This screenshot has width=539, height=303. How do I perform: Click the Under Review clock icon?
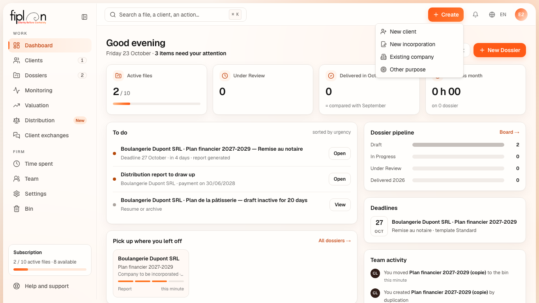[225, 76]
